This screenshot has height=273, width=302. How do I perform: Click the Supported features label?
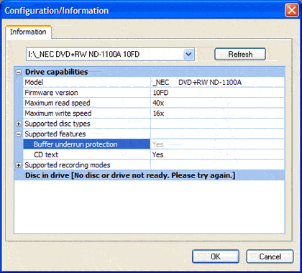pyautogui.click(x=55, y=134)
